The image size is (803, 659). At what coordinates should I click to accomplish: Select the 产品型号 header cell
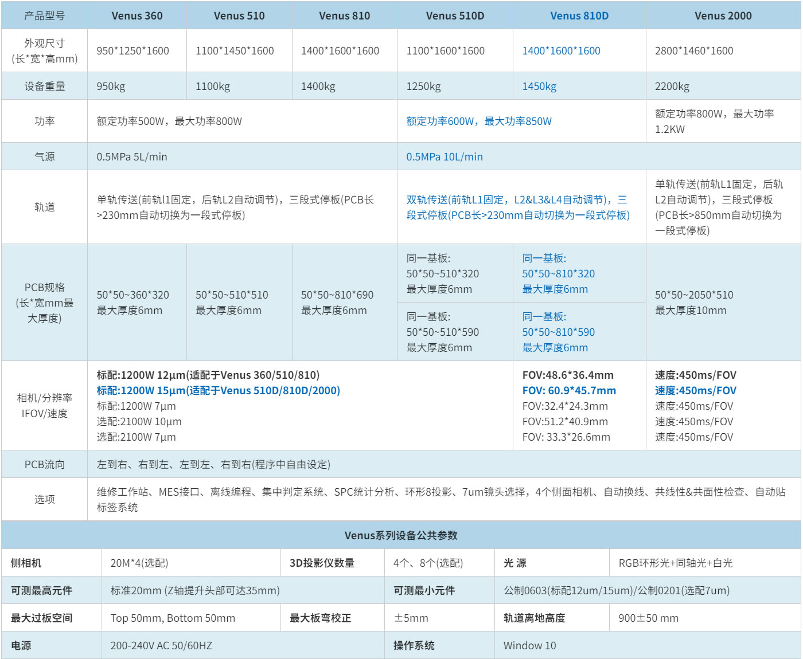(x=45, y=16)
